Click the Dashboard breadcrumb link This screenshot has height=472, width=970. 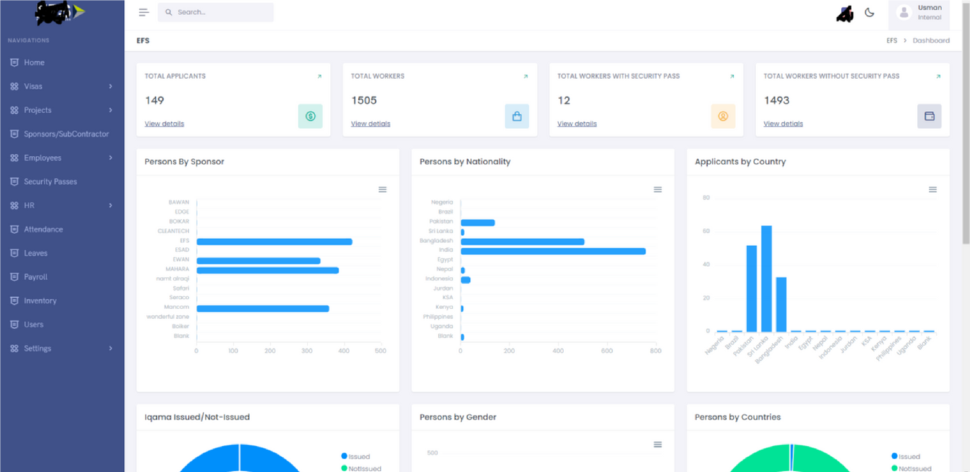(x=931, y=40)
